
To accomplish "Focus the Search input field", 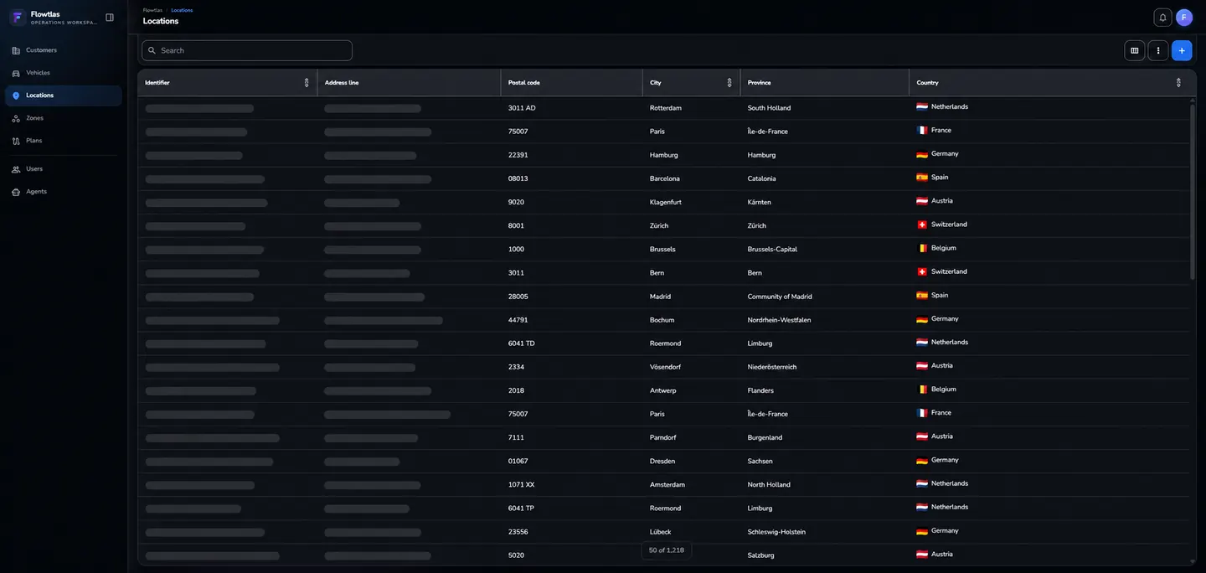I will (247, 50).
